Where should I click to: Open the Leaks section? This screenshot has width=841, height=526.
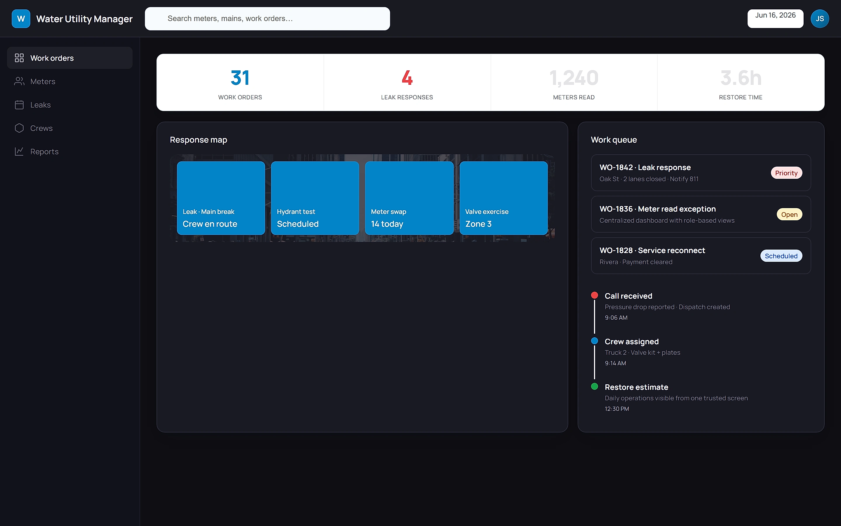coord(69,105)
